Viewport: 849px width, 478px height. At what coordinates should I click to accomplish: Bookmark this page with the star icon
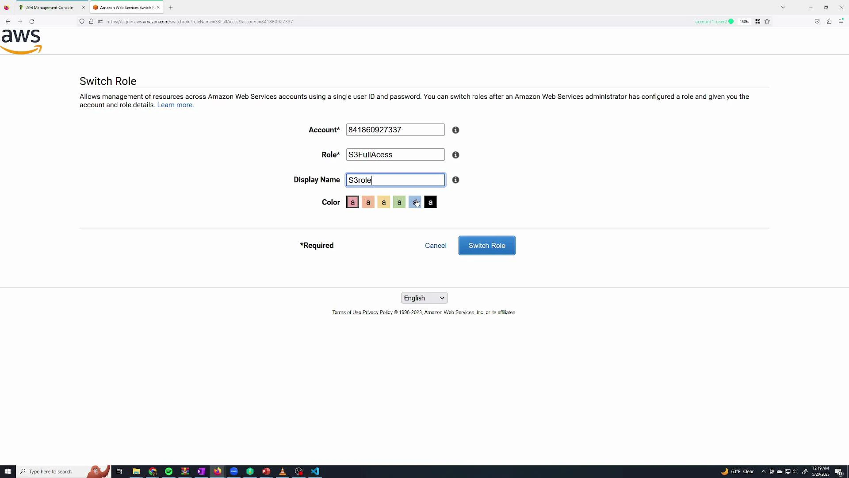(767, 21)
